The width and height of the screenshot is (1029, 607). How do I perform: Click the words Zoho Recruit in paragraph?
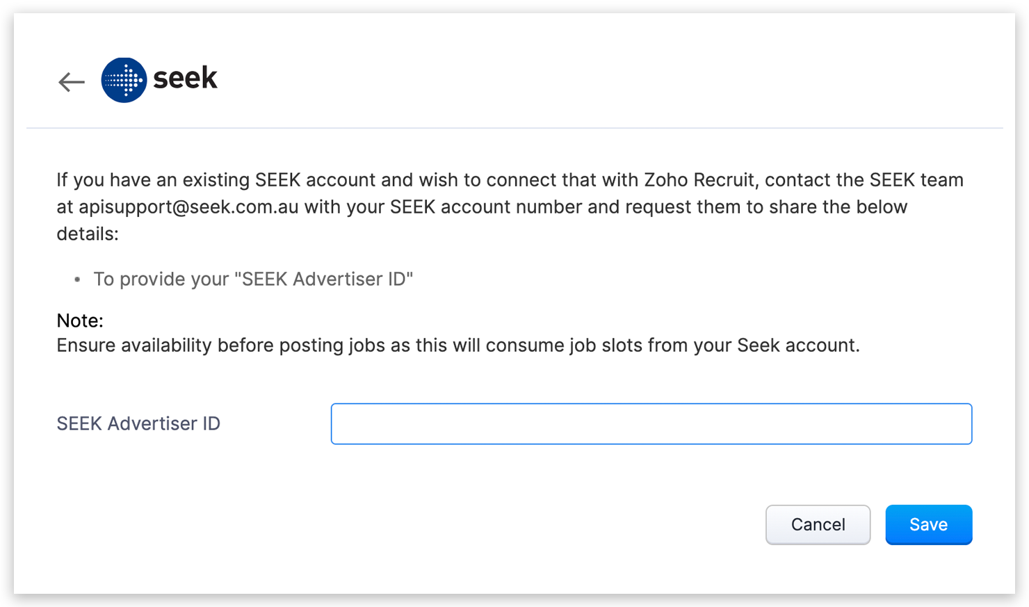699,180
